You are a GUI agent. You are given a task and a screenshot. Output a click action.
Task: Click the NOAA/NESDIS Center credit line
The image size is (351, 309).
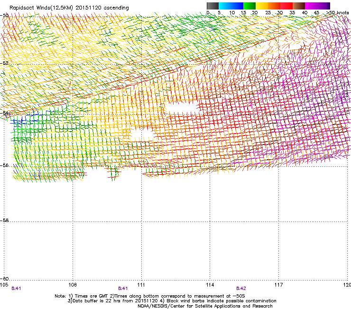coord(205,306)
